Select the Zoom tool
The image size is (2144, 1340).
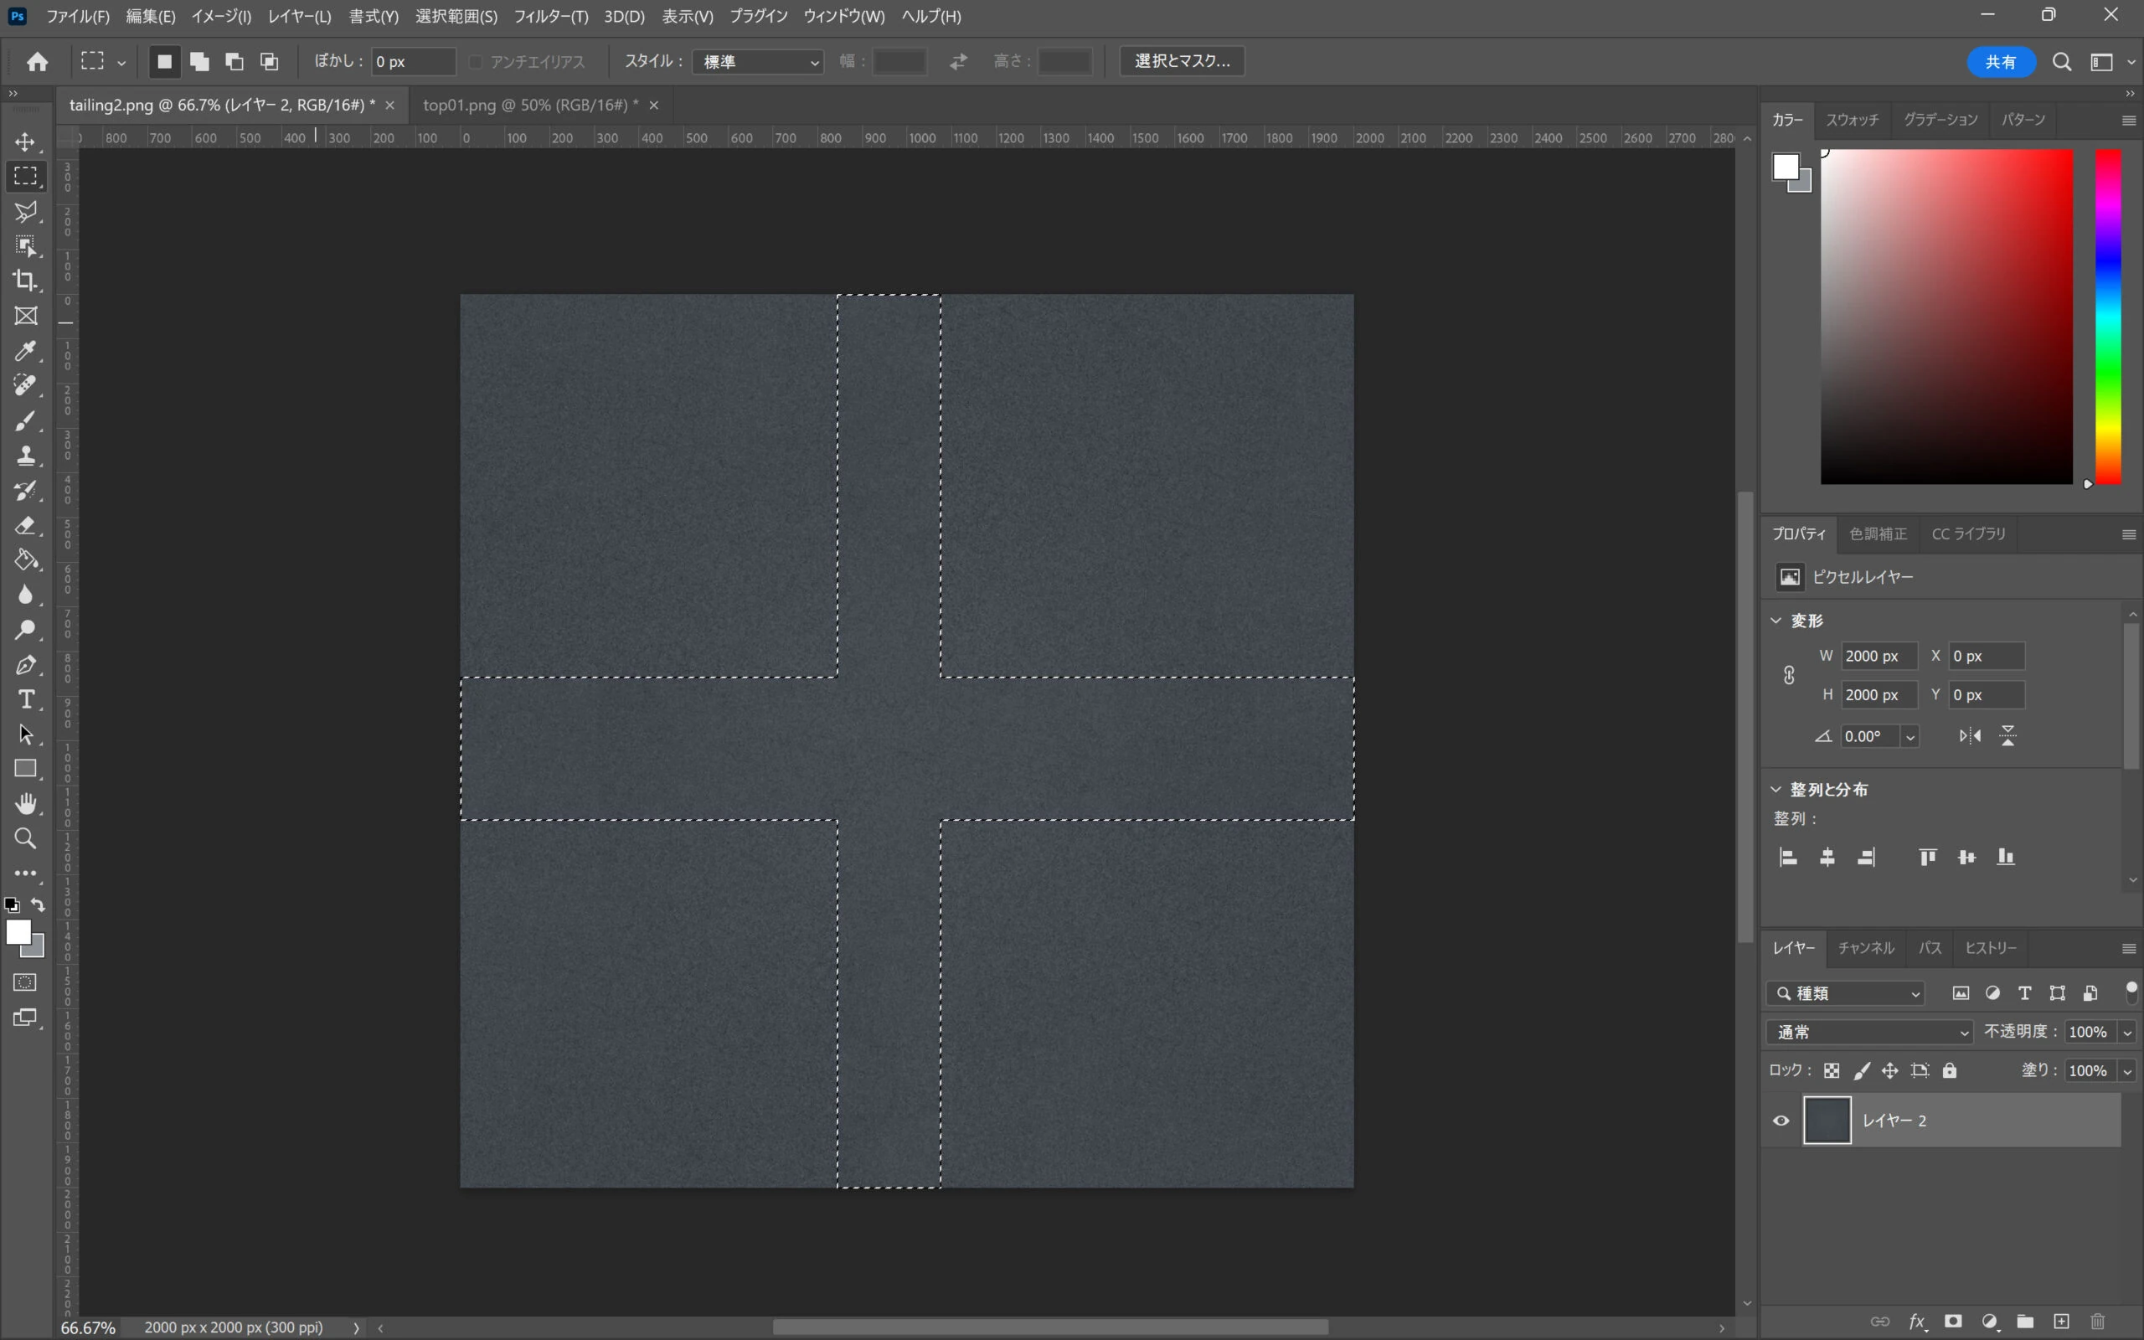pos(25,838)
